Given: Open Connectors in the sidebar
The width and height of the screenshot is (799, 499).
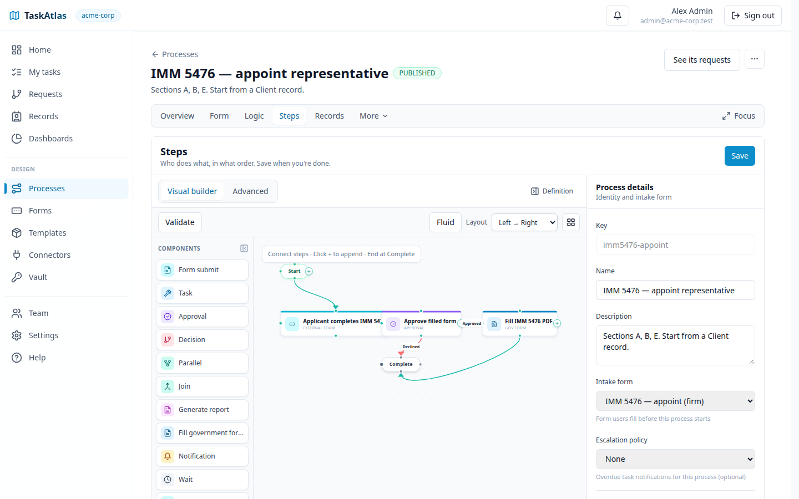Looking at the screenshot, I should [67, 255].
